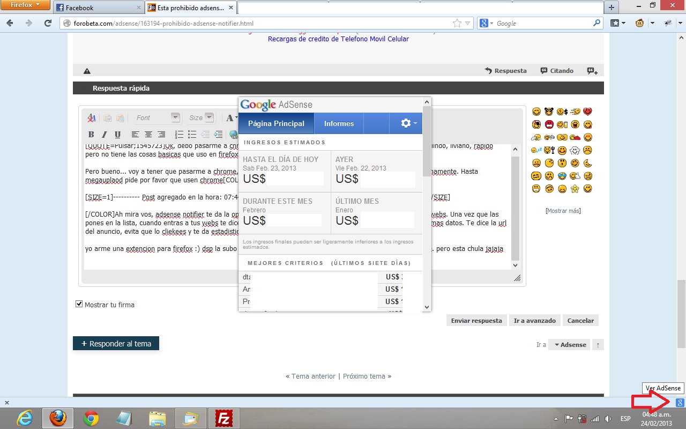Insert the crescent moon smiley
Viewport: 686px width, 429px height.
[x=588, y=163]
